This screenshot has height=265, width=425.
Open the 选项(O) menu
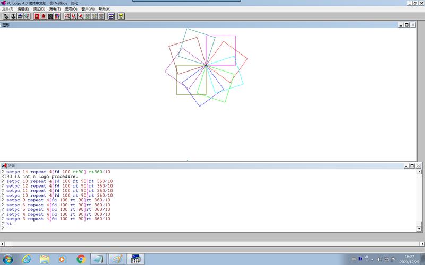pyautogui.click(x=71, y=9)
